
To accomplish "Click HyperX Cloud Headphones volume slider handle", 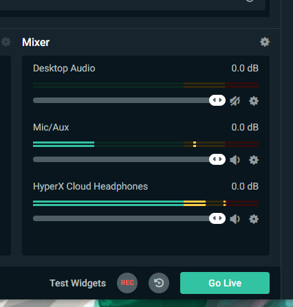I will (x=217, y=218).
